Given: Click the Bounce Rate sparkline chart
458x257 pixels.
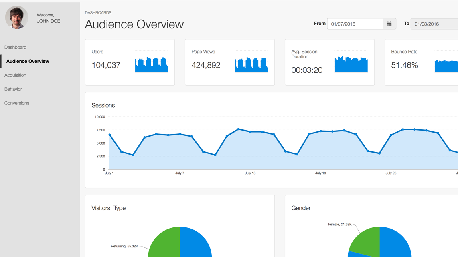Looking at the screenshot, I should tap(446, 66).
